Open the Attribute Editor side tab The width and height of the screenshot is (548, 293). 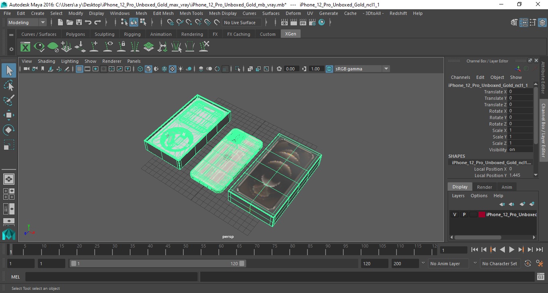click(543, 77)
